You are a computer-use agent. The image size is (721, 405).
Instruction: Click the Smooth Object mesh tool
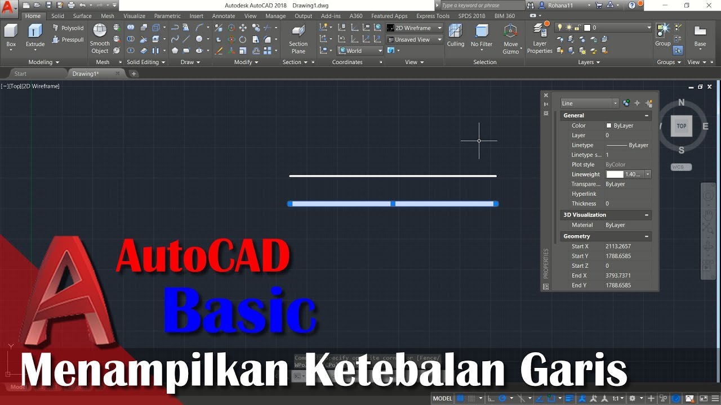(x=100, y=38)
